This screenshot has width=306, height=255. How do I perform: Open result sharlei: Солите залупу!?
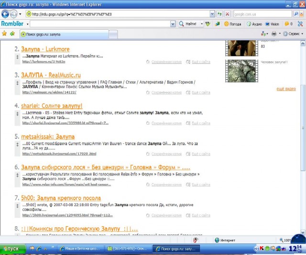52,106
